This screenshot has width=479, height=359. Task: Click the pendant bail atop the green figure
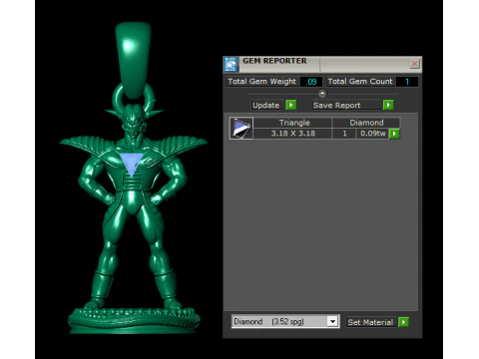(x=133, y=60)
